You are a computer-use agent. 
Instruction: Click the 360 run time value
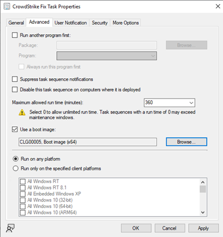[x=149, y=103]
